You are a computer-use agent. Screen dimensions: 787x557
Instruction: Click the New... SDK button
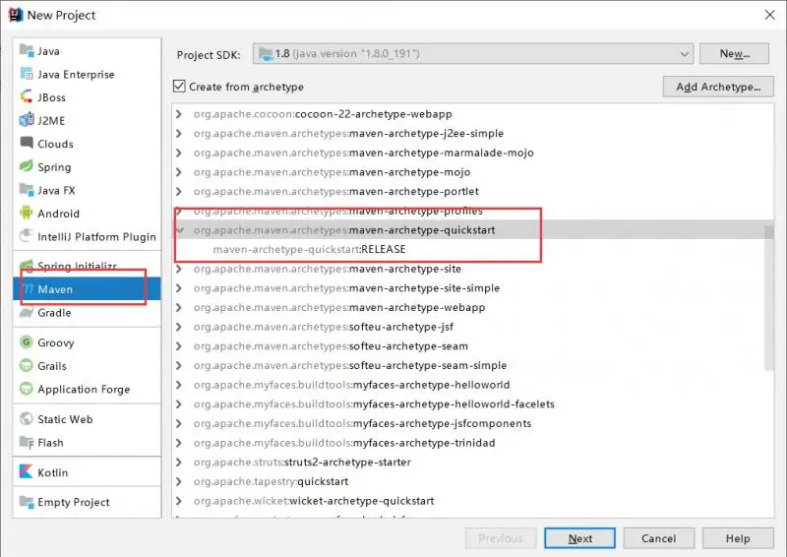tap(734, 54)
